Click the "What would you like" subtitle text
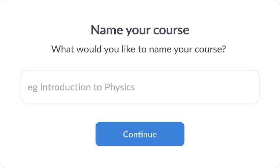This screenshot has height=168, width=280. click(138, 49)
